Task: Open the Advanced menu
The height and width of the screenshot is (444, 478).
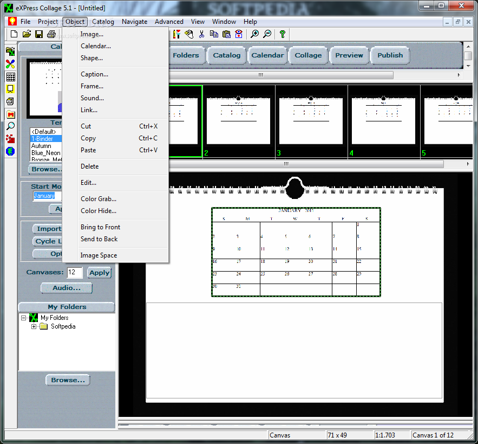Action: coord(169,22)
